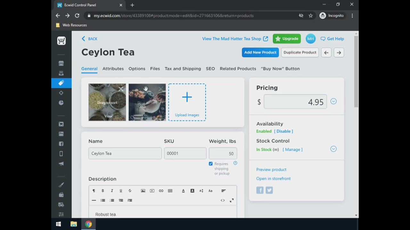The height and width of the screenshot is (230, 410).
Task: Insert an image into the description
Action: pos(143,191)
